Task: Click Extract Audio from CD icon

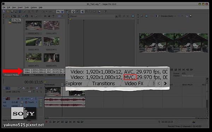Action: [18, 16]
